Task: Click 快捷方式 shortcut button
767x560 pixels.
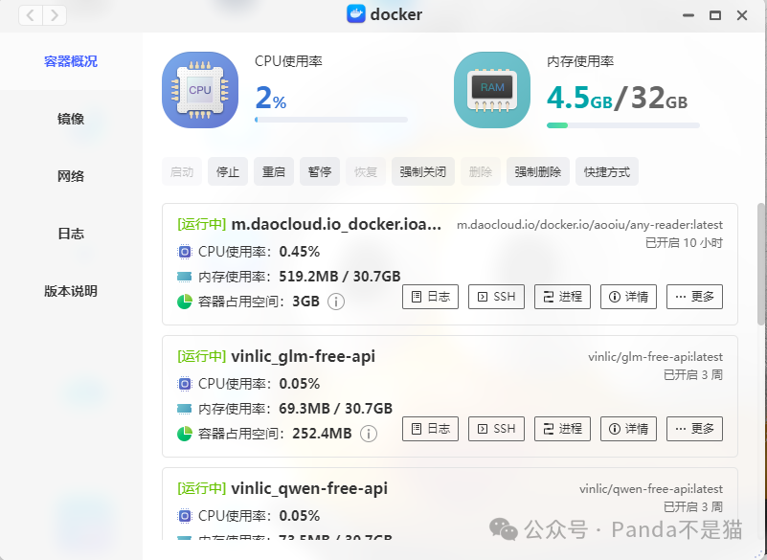Action: [x=607, y=171]
